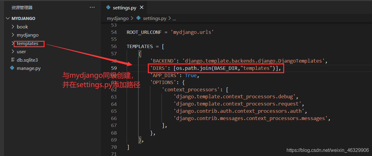Viewport: 372px width, 156px height.
Task: Click the TEMPLATES variable on line 56
Action: [x=140, y=46]
